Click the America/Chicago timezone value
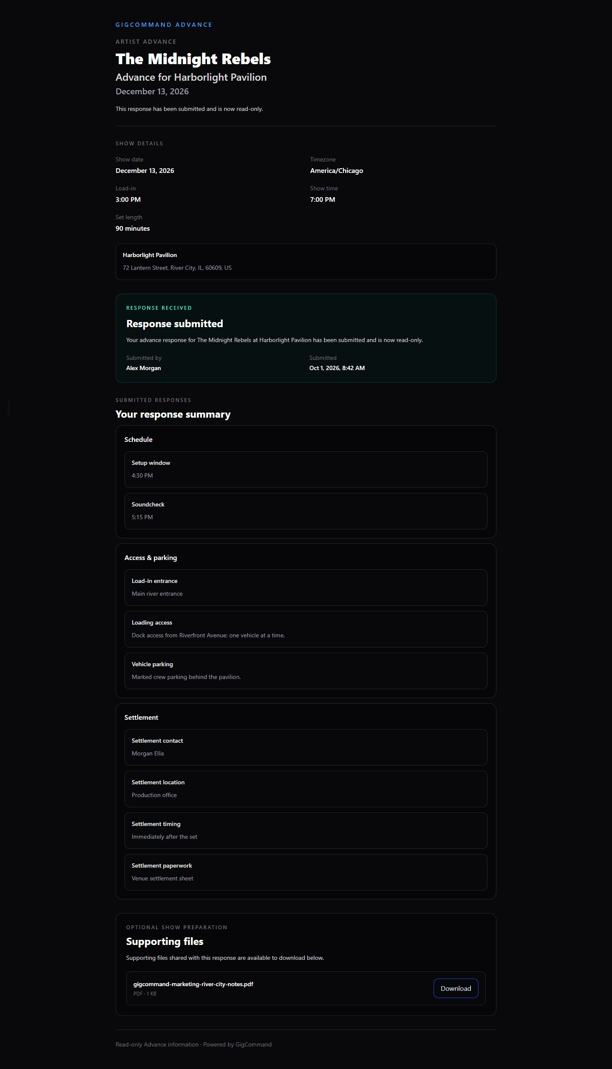 point(336,171)
